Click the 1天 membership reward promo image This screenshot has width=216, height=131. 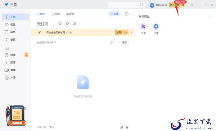pyautogui.click(x=16, y=116)
